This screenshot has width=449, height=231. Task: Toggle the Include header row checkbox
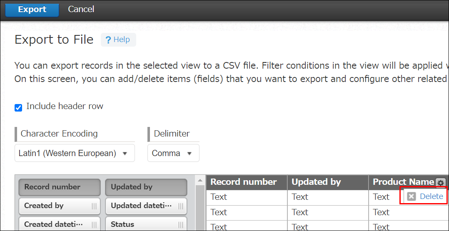[x=18, y=108]
